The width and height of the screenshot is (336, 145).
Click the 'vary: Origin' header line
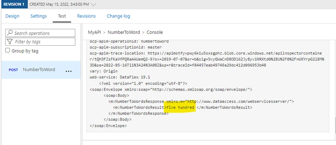point(104,71)
